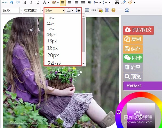Screen dimensions: 162x128
Task: Click the 清空 clear button
Action: [133, 67]
